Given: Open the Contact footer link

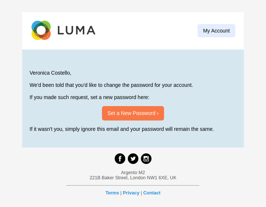Looking at the screenshot, I should 152,193.
